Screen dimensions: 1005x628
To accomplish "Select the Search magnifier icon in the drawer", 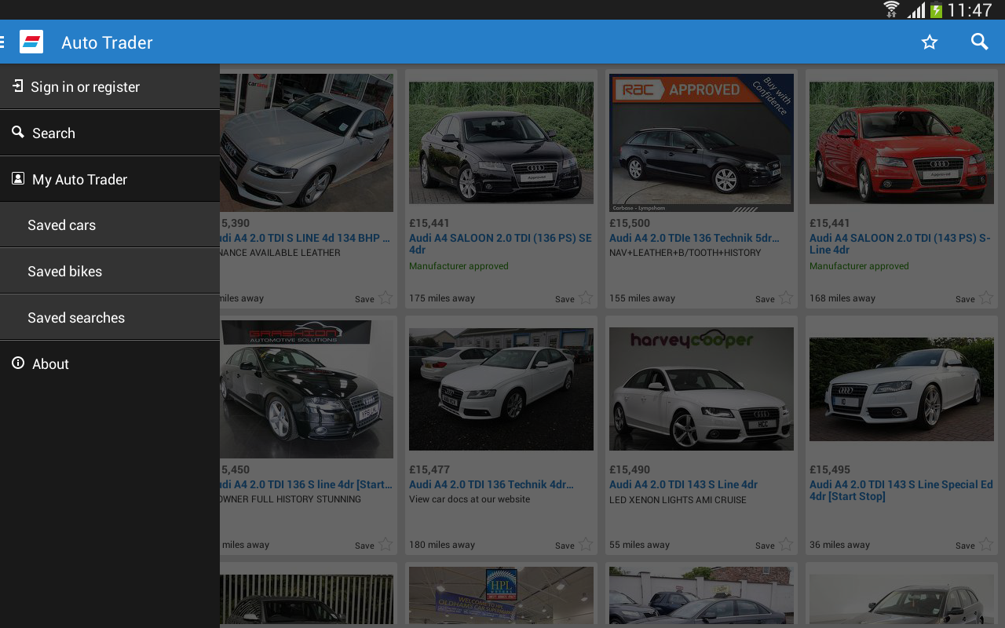I will [17, 132].
